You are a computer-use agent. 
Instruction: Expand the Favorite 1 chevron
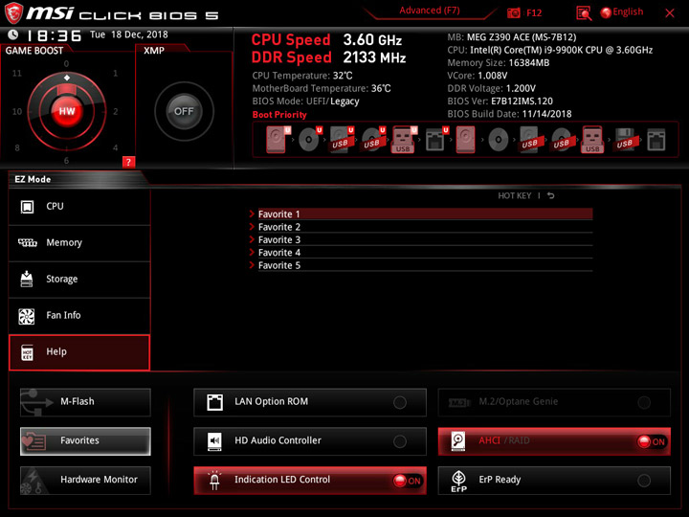pos(252,214)
